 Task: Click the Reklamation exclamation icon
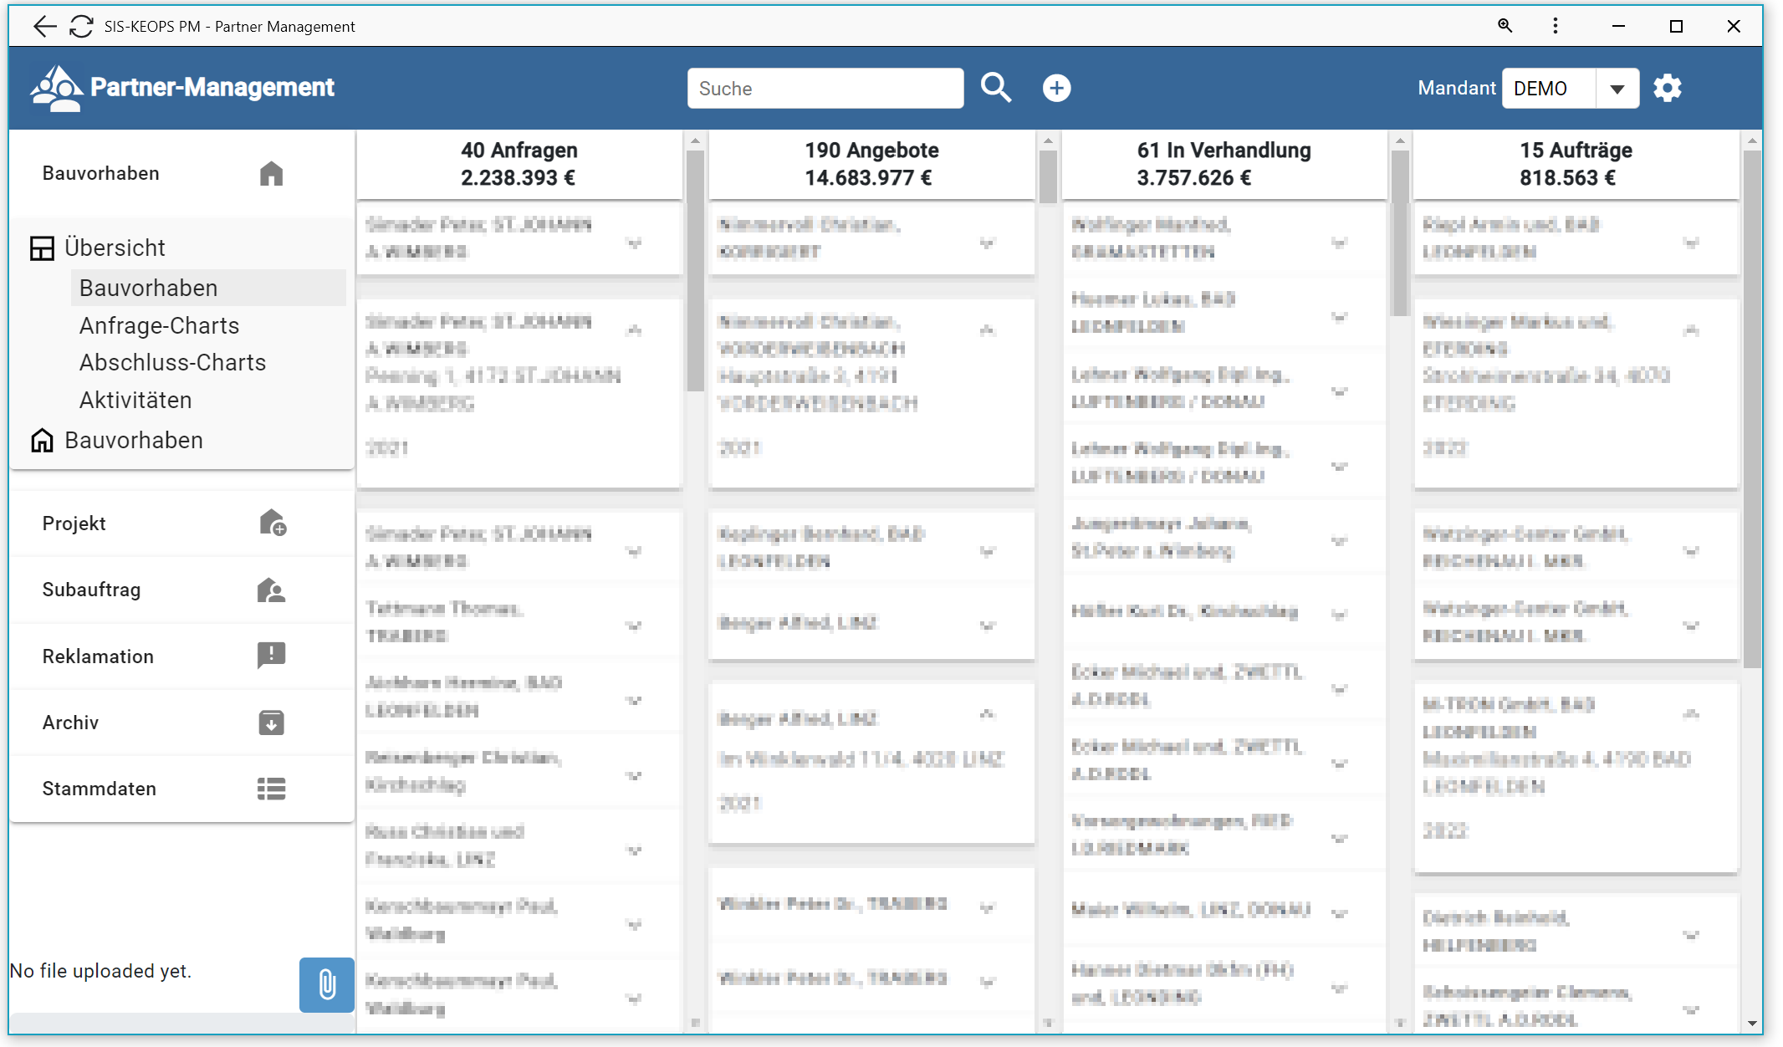[x=271, y=656]
